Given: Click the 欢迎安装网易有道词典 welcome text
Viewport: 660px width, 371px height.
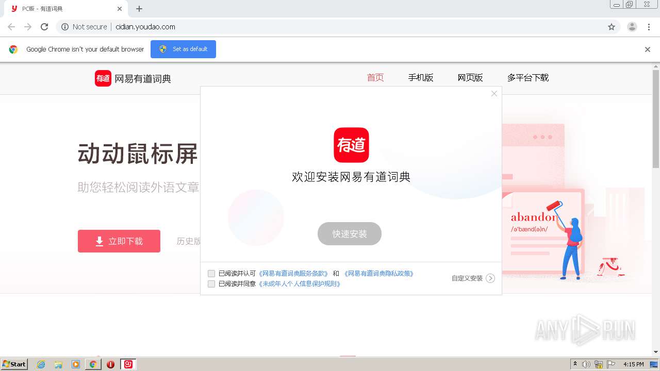Looking at the screenshot, I should tap(351, 177).
